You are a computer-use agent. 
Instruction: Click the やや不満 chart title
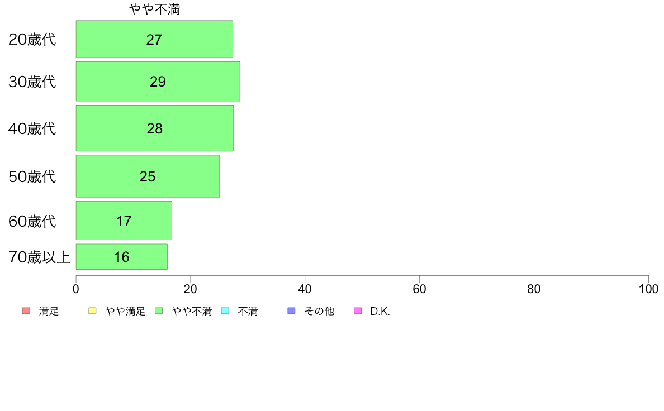coord(155,9)
